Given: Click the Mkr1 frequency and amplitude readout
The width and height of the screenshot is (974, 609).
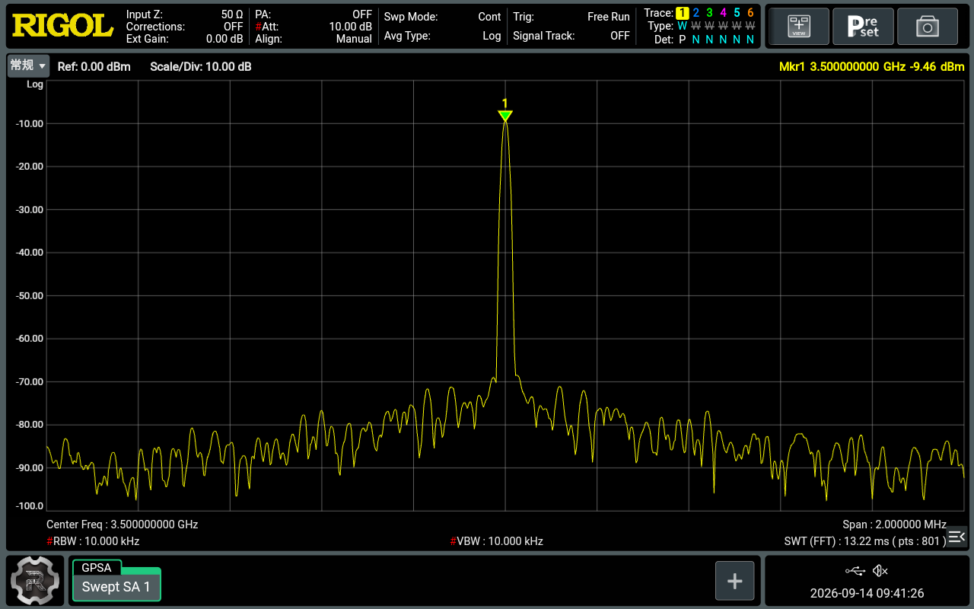Looking at the screenshot, I should pyautogui.click(x=872, y=67).
